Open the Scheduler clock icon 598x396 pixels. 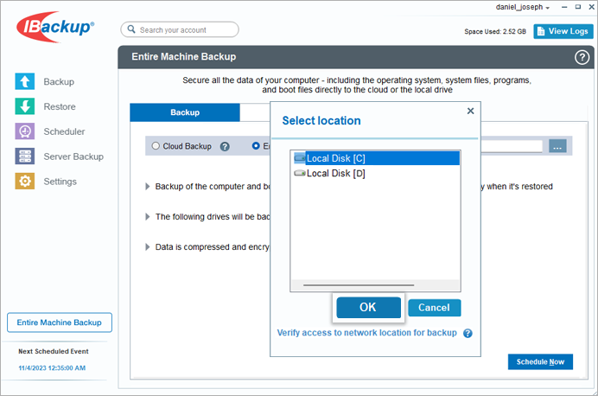25,131
